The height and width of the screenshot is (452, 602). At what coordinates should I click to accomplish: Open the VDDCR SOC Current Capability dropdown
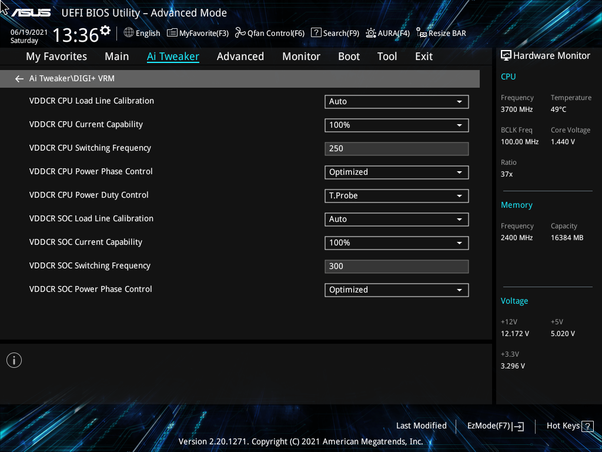(x=396, y=242)
